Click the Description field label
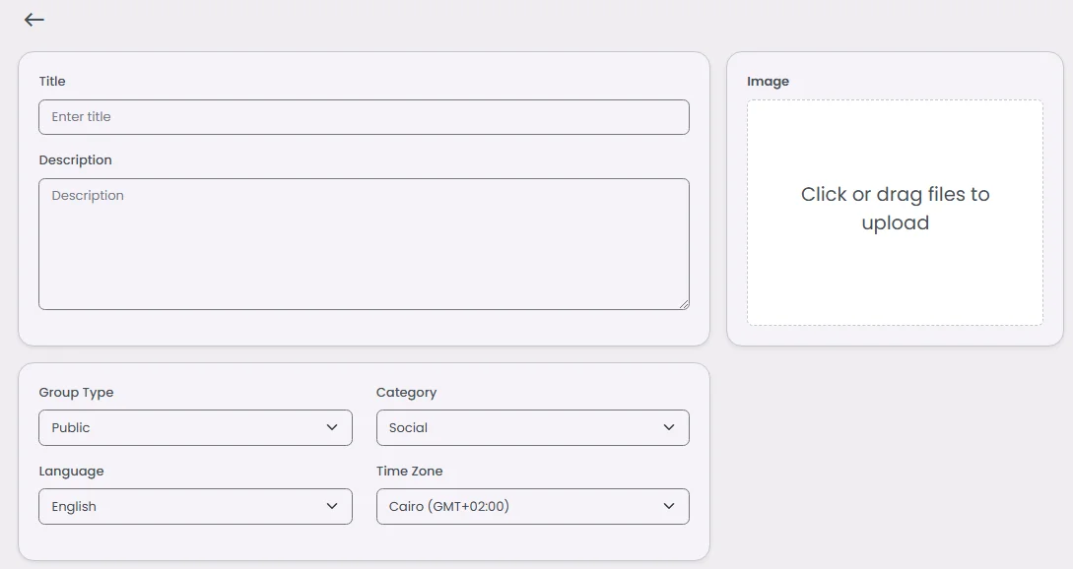This screenshot has height=569, width=1073. pyautogui.click(x=76, y=159)
